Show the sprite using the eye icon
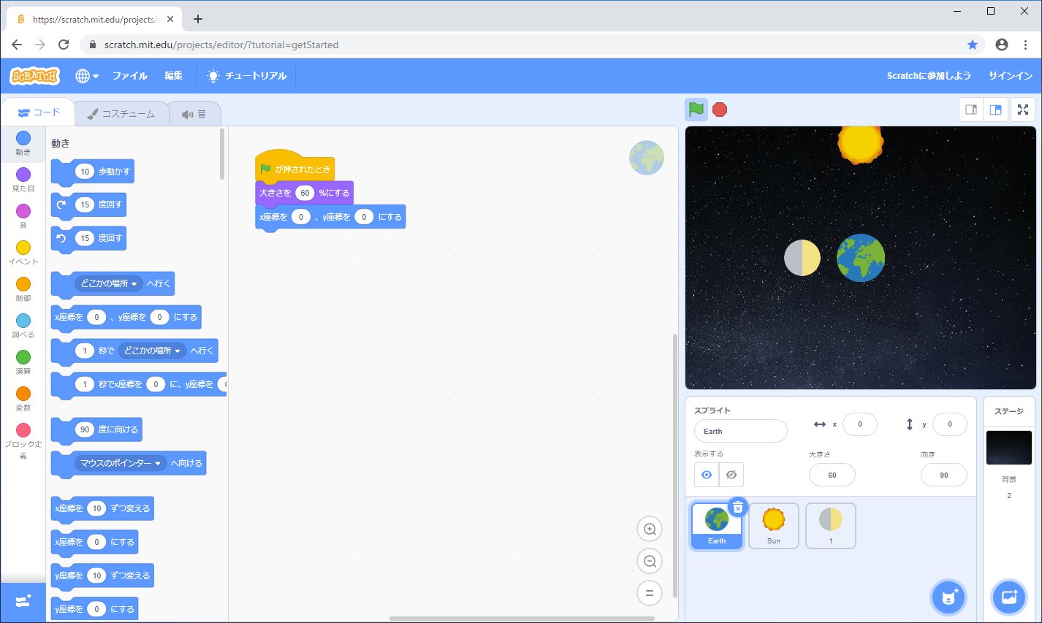This screenshot has width=1042, height=623. [706, 475]
